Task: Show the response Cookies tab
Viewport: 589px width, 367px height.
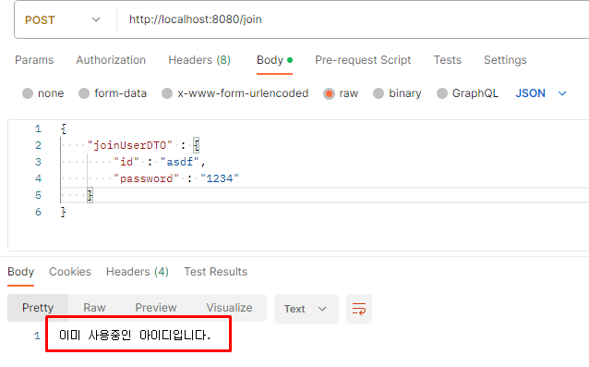Action: 70,272
